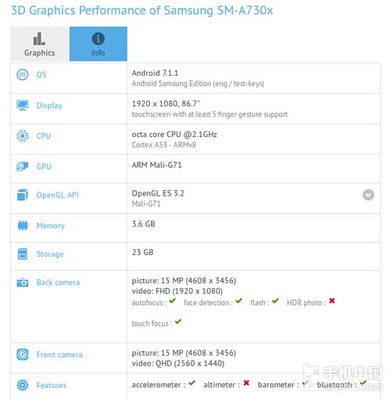Click the Features gear icon
Screen dimensions: 391x399
click(23, 385)
